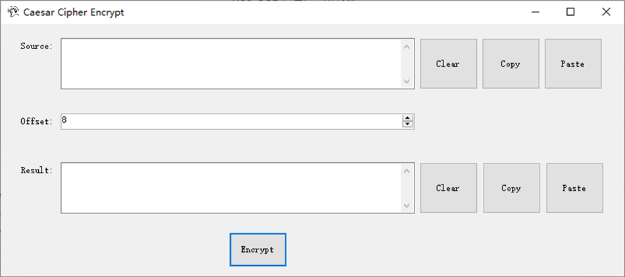Increase the Offset value with up arrow
625x277 pixels.
(x=408, y=118)
